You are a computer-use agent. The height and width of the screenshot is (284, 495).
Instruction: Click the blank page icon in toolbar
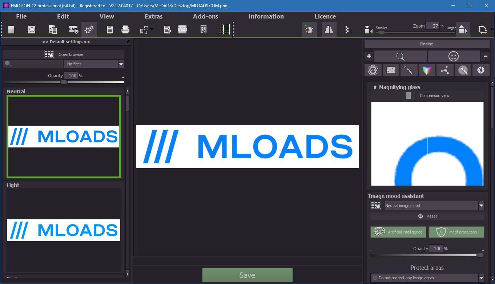click(11, 30)
